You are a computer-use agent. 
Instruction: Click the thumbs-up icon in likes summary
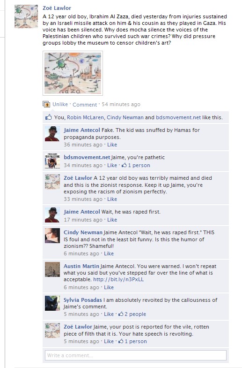point(49,117)
